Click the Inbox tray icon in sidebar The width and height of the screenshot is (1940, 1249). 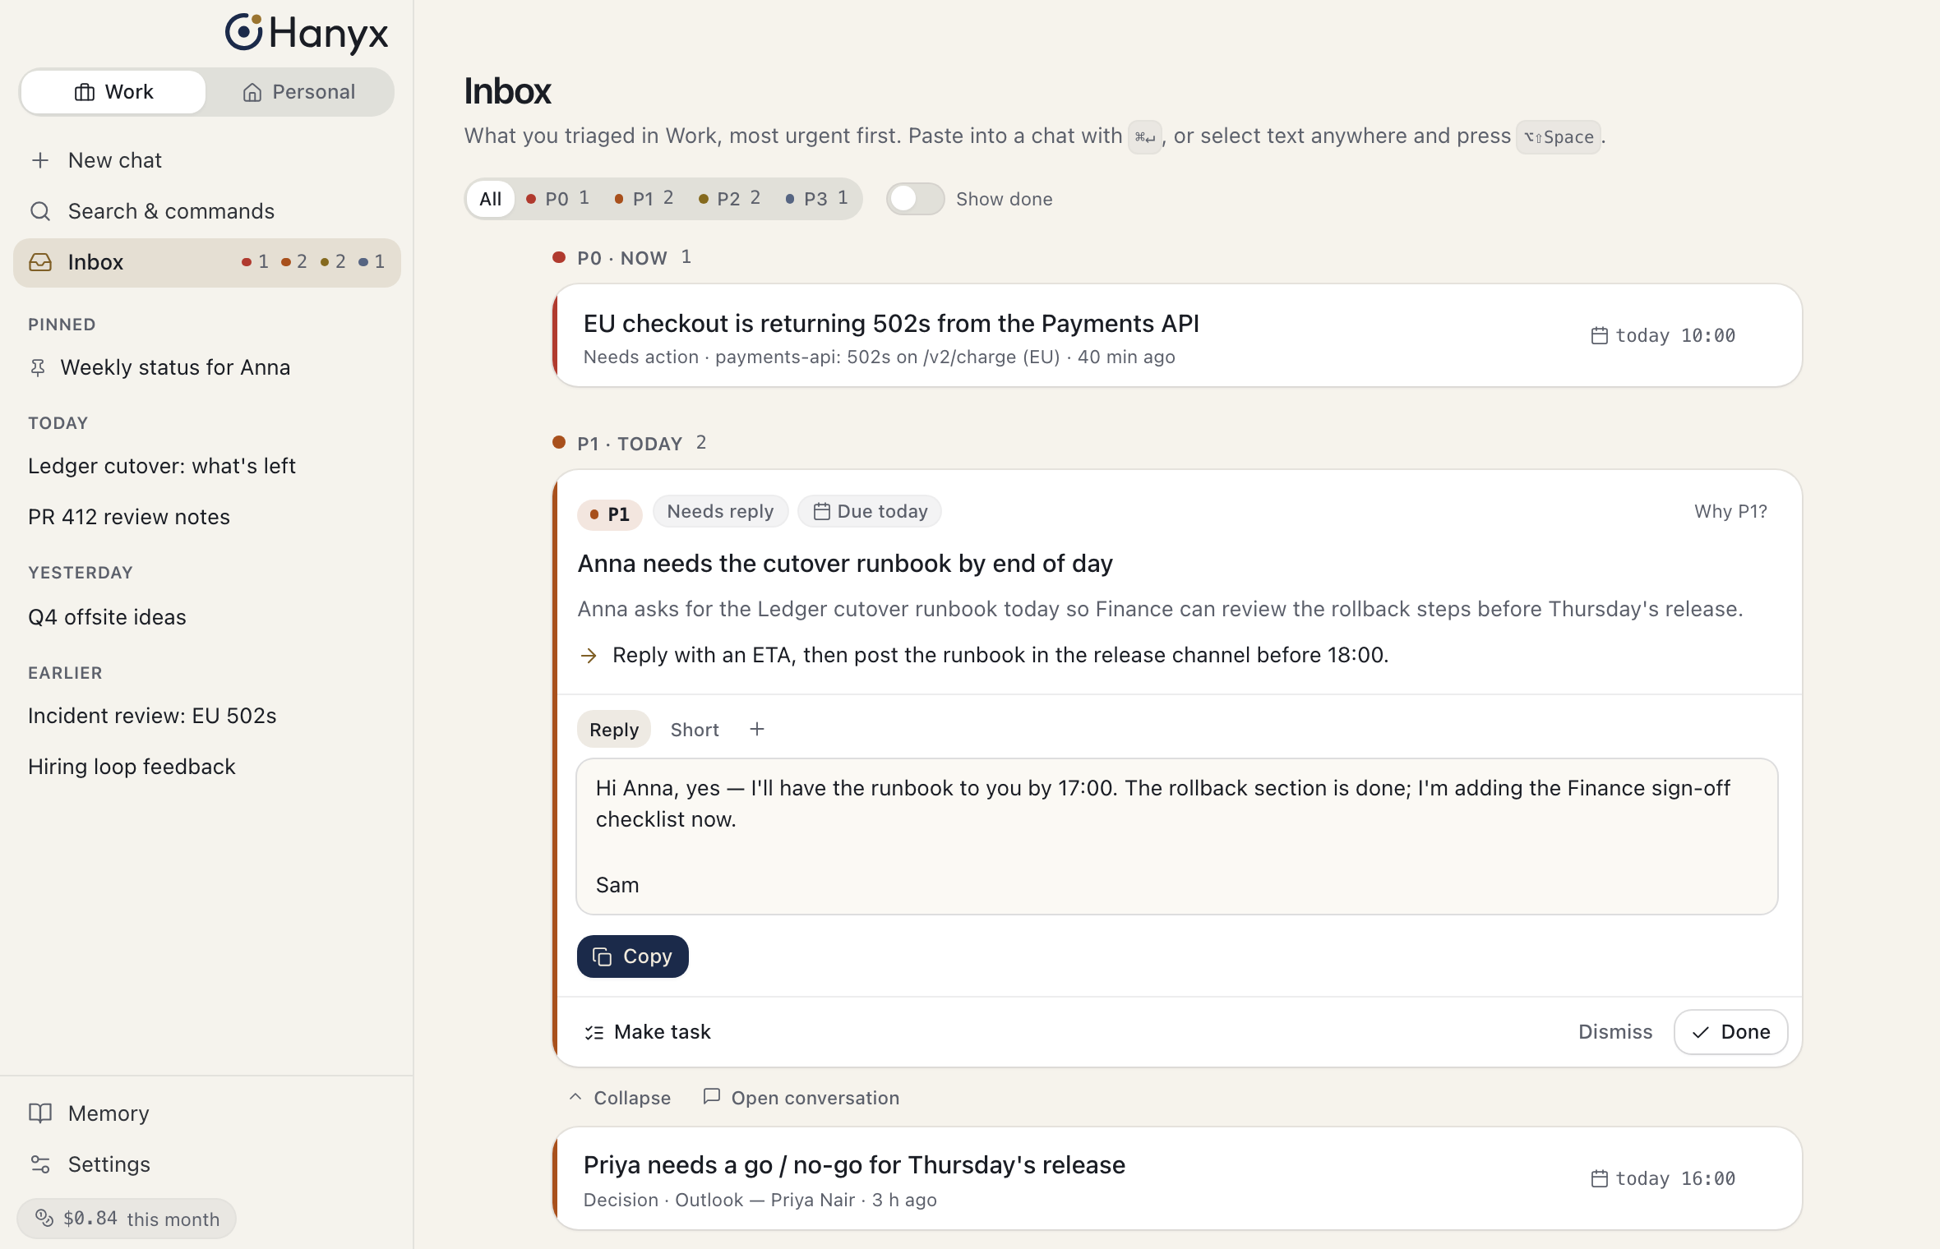click(x=40, y=262)
